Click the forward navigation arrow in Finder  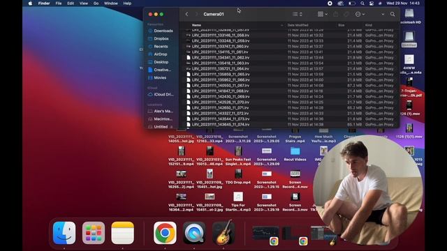click(196, 14)
